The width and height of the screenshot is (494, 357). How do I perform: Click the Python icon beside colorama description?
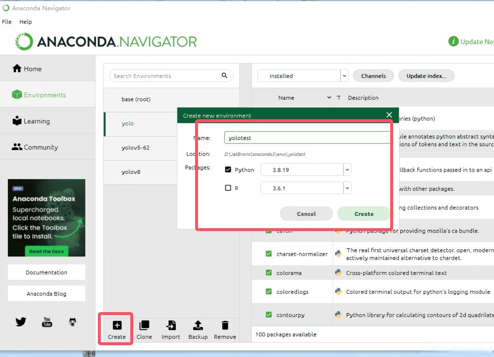point(338,272)
